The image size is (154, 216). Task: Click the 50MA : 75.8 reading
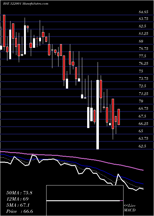19,193
